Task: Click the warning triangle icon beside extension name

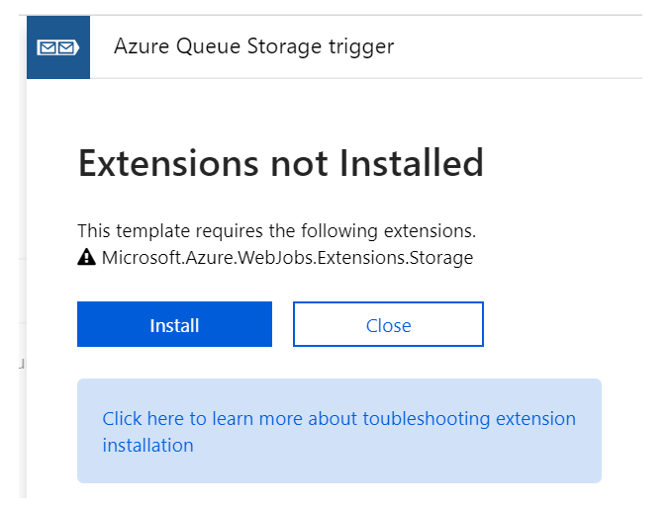Action: [86, 259]
